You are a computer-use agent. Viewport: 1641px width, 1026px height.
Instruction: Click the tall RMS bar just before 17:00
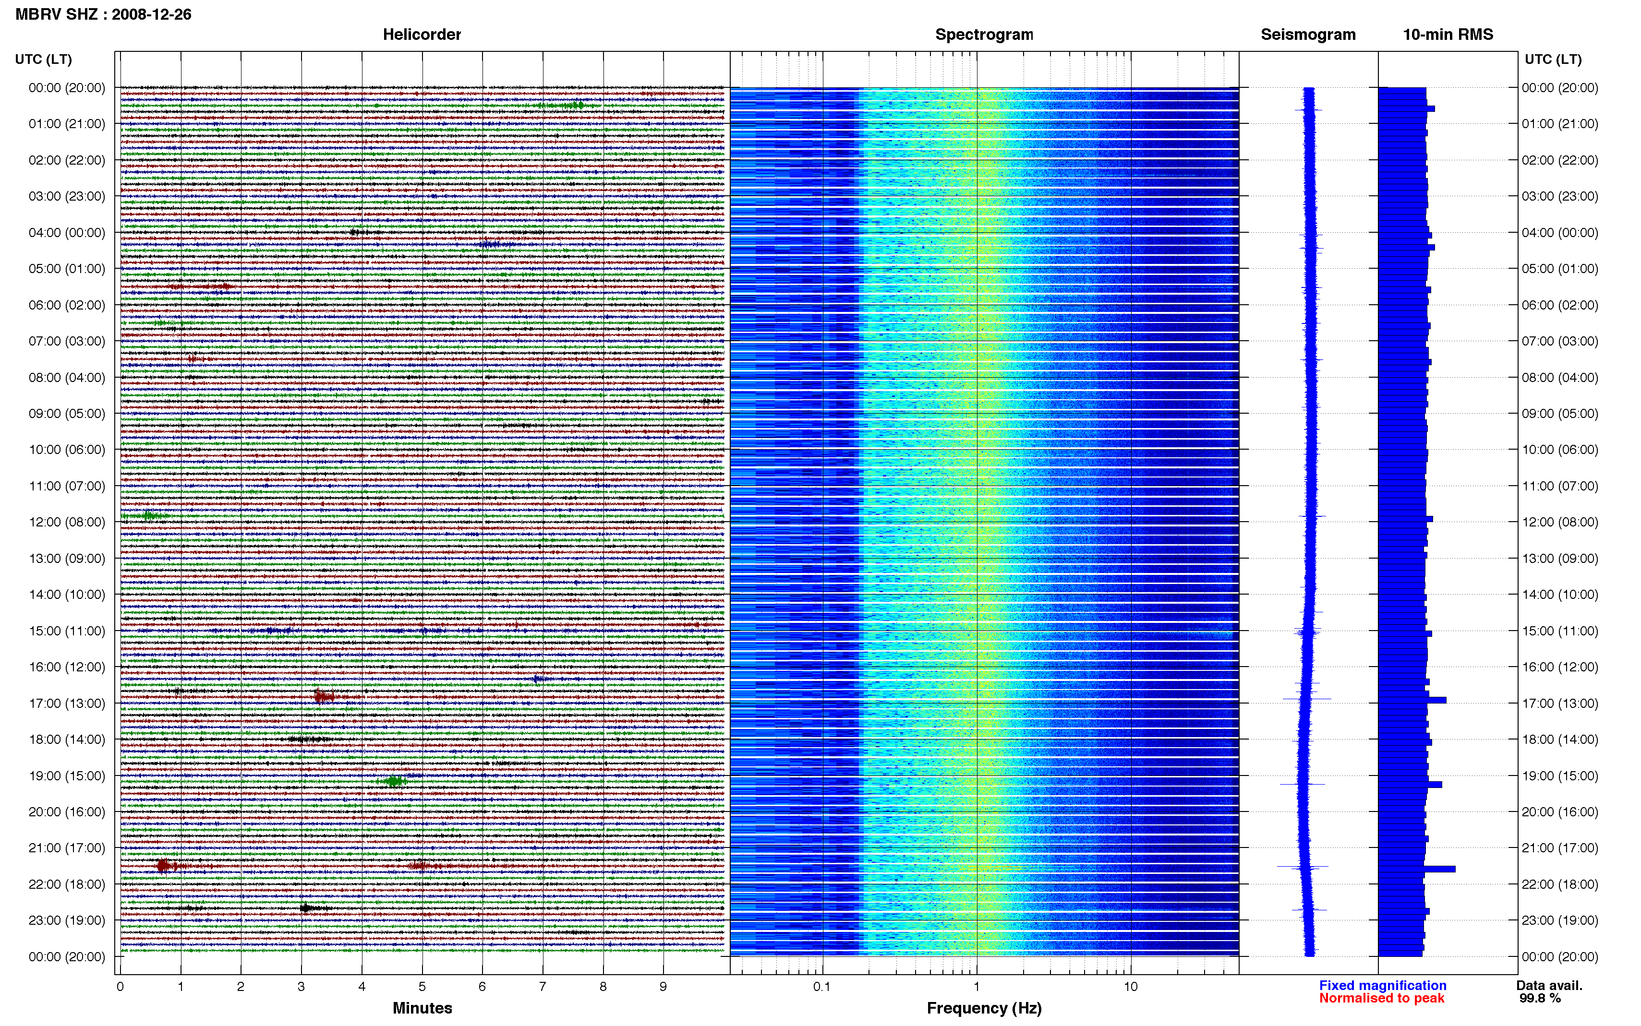(1412, 700)
